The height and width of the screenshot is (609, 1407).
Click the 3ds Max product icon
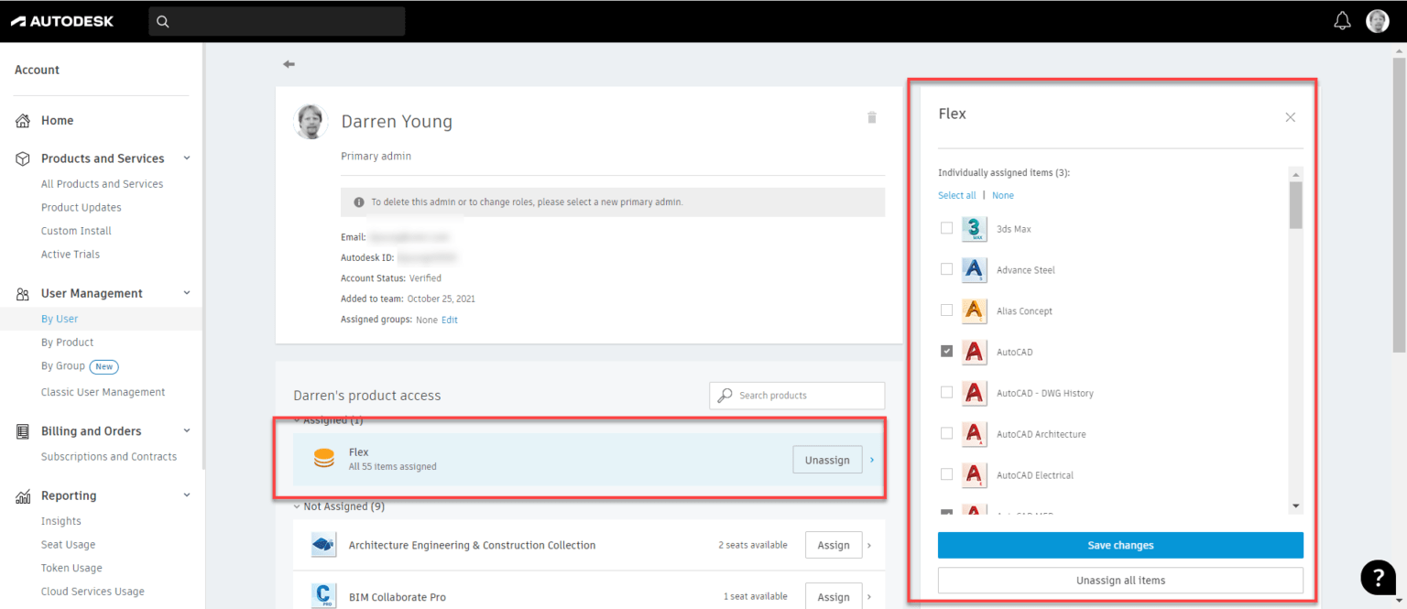[x=975, y=229]
